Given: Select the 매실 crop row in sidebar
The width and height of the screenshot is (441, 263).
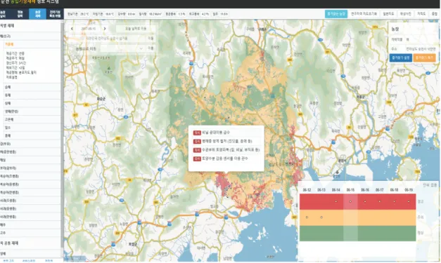Looking at the screenshot, I should tap(30, 160).
